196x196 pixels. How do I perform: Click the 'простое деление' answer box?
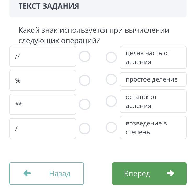point(153,79)
